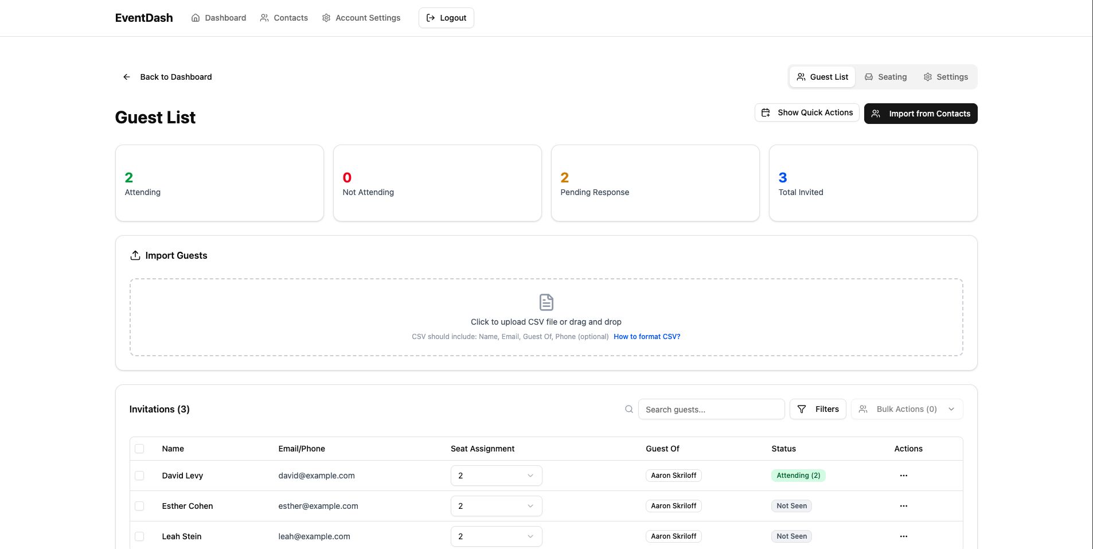Toggle the select-all checkbox in table header

click(x=139, y=449)
